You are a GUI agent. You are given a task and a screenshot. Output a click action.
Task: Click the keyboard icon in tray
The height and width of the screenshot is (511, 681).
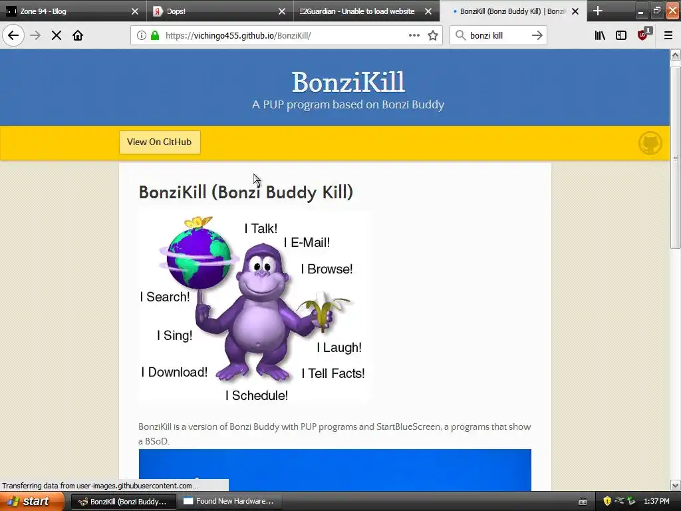pos(583,502)
